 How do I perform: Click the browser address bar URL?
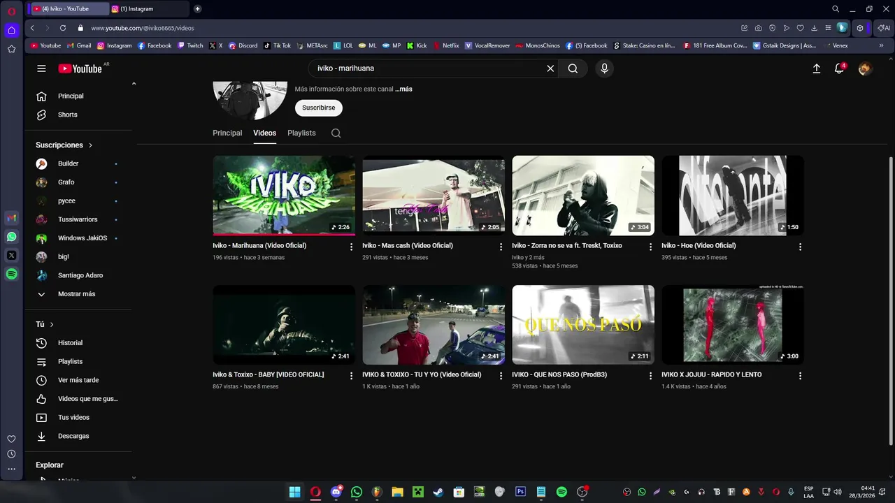[x=143, y=28]
